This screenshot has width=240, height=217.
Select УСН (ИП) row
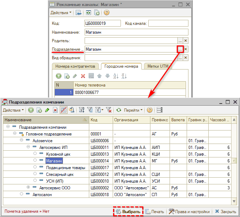click(x=117, y=181)
